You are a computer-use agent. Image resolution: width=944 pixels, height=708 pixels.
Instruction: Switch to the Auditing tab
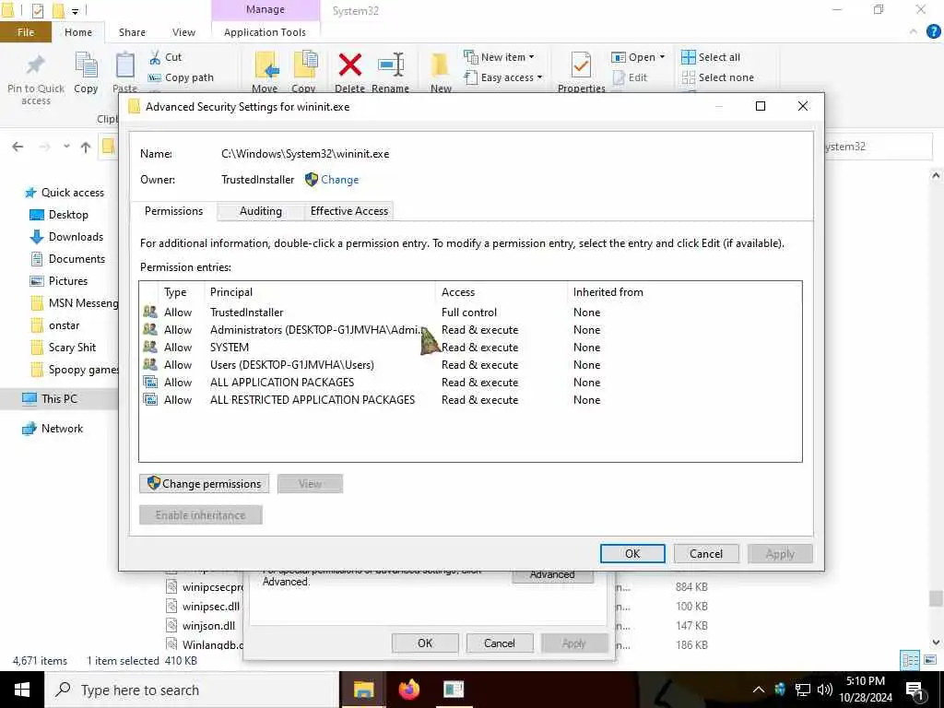coord(261,211)
